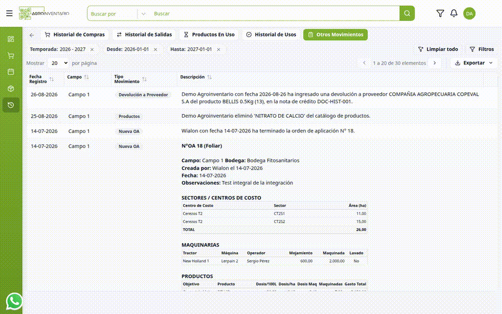
Task: Expand the Exportar dropdown
Action: [x=474, y=63]
